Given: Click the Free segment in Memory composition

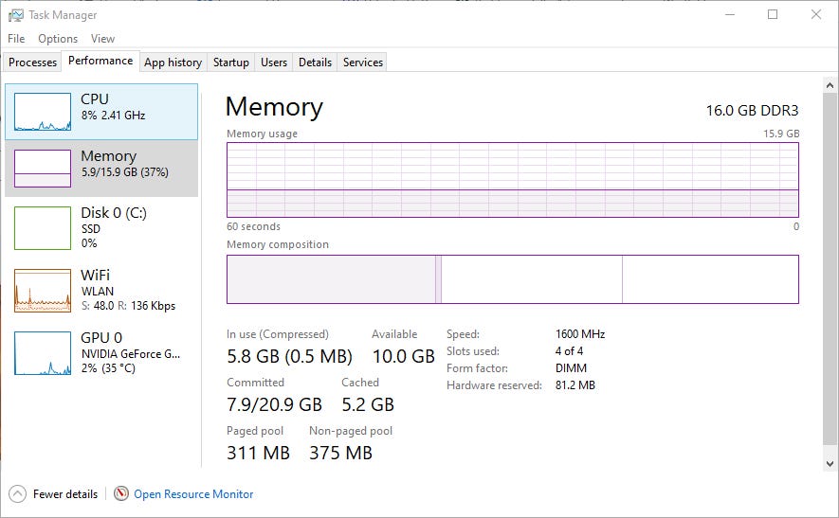Looking at the screenshot, I should [711, 279].
